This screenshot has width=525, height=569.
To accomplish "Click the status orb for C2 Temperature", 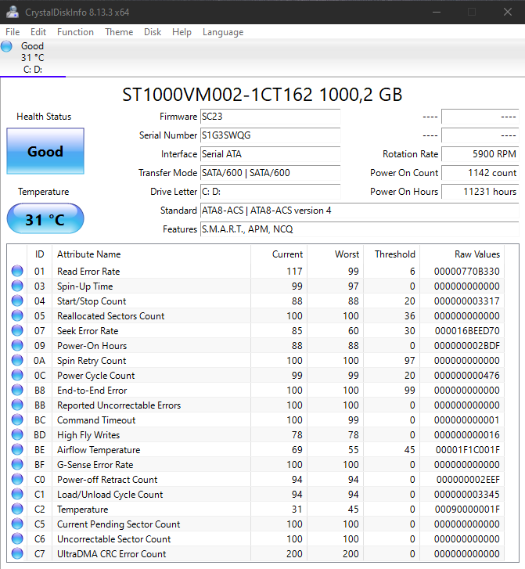I will 17,509.
